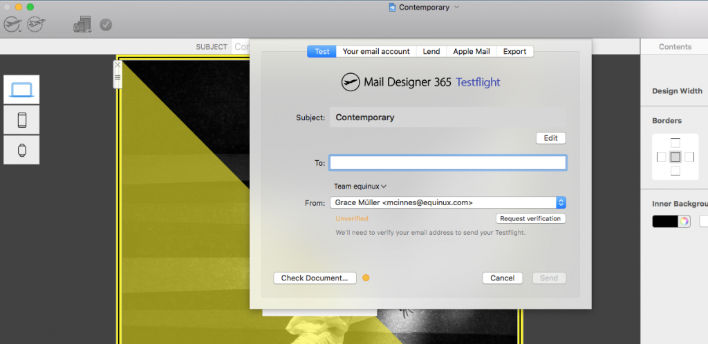Click the document icon beside Contemporary title
The width and height of the screenshot is (708, 344).
pyautogui.click(x=393, y=7)
